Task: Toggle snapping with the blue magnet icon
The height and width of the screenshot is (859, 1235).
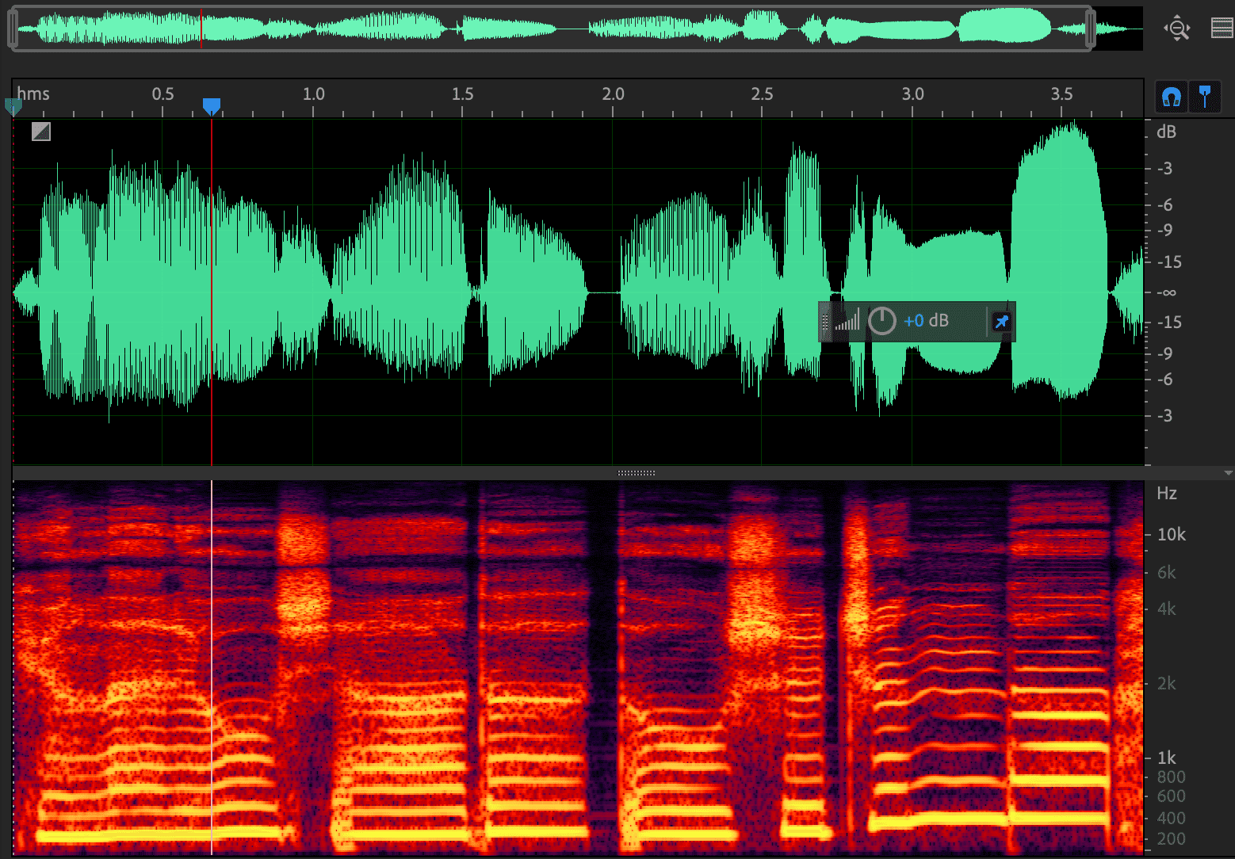Action: (1172, 97)
